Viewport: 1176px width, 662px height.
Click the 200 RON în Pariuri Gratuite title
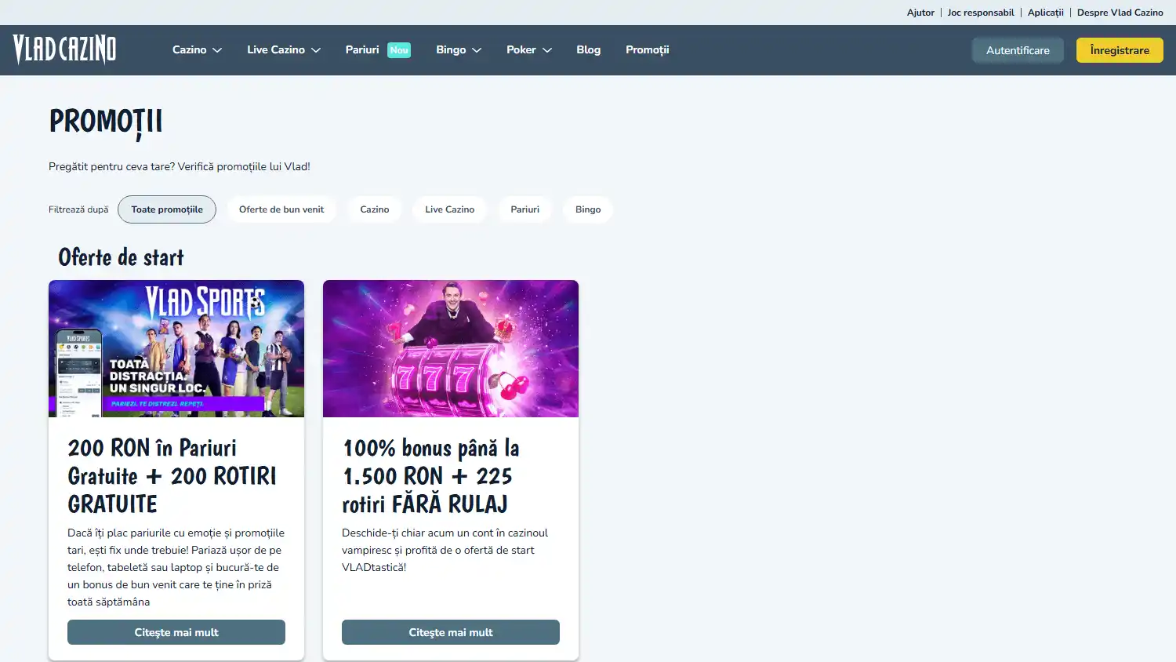point(172,476)
